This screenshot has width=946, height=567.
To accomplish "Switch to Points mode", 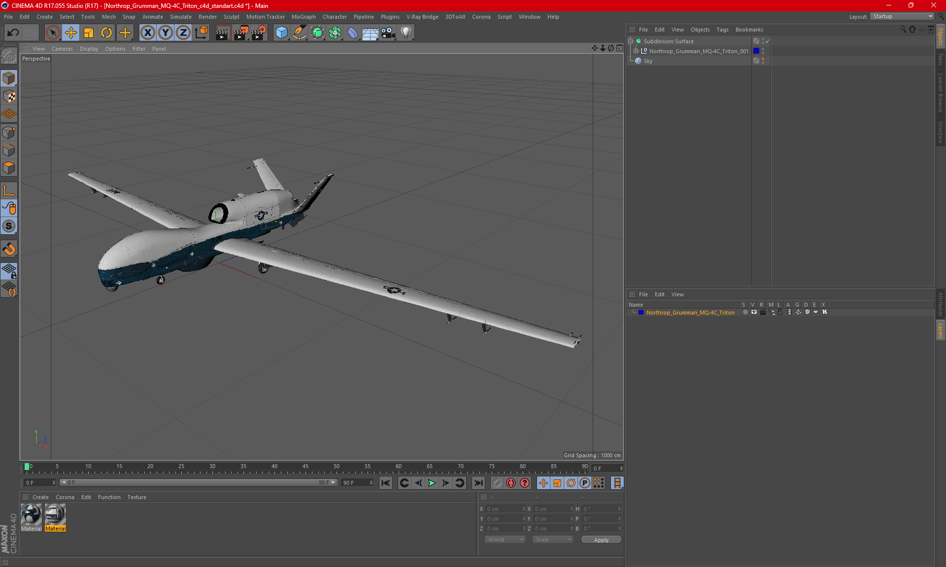I will [9, 132].
